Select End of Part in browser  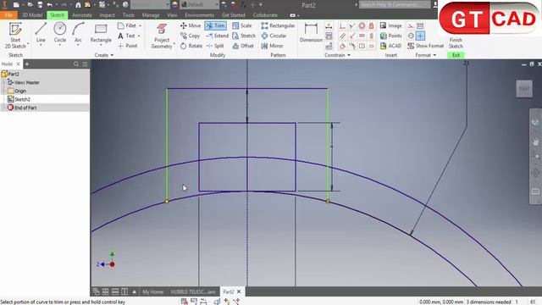[x=25, y=108]
